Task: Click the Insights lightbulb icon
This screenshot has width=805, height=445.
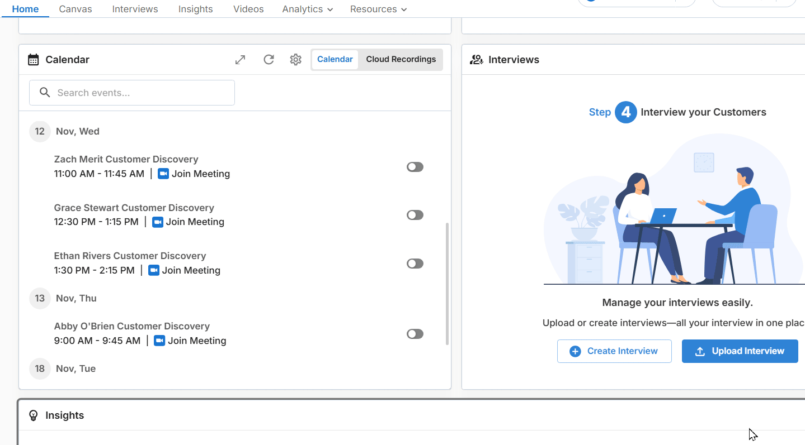Action: (x=34, y=415)
